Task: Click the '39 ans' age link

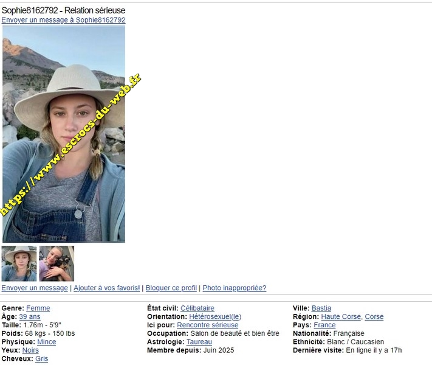Action: click(30, 317)
